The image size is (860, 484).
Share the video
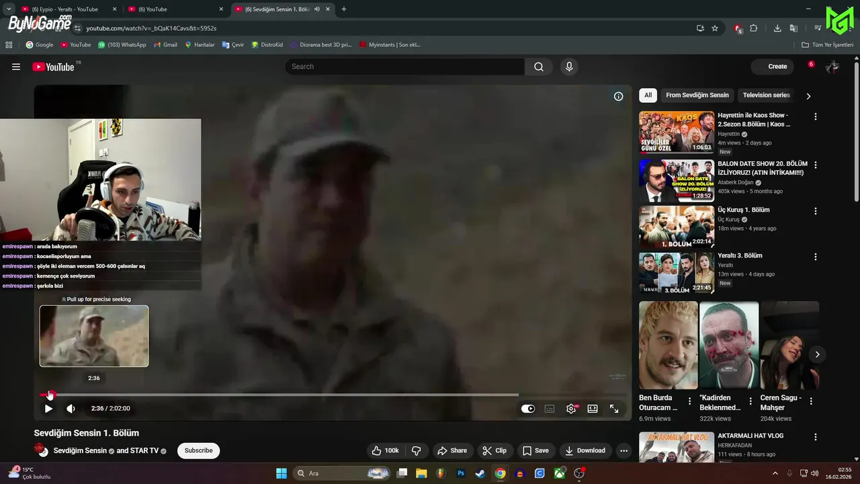pos(452,450)
